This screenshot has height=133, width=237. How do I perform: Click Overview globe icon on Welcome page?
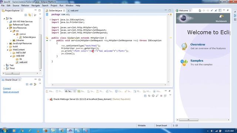tap(184, 46)
